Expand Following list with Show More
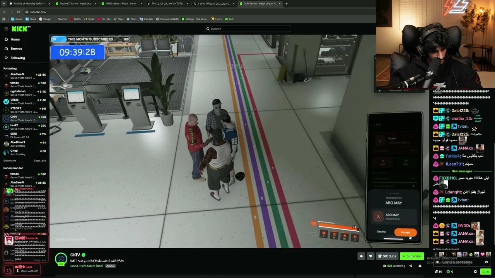Screen dimensions: 495x278 (x=10, y=161)
